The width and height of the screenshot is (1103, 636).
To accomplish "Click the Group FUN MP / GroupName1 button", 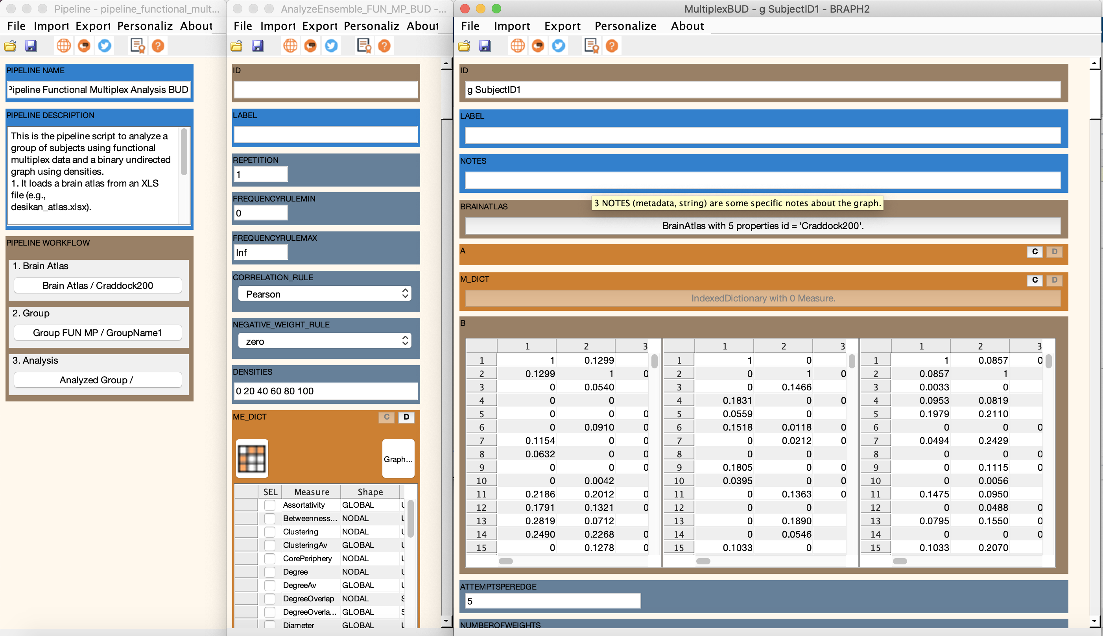I will 97,333.
